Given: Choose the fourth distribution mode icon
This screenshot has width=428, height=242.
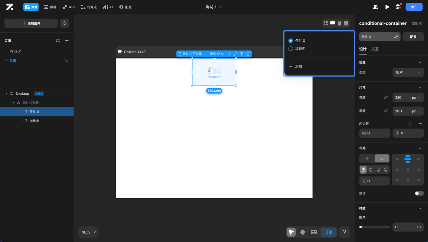Looking at the screenshot, I should [386, 170].
